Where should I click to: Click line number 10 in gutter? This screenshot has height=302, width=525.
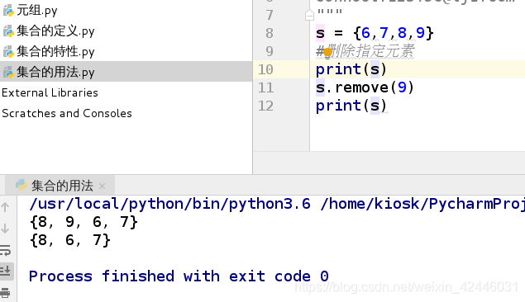[266, 69]
